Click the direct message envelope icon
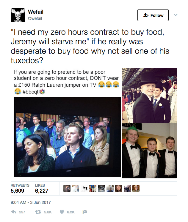 (85, 212)
